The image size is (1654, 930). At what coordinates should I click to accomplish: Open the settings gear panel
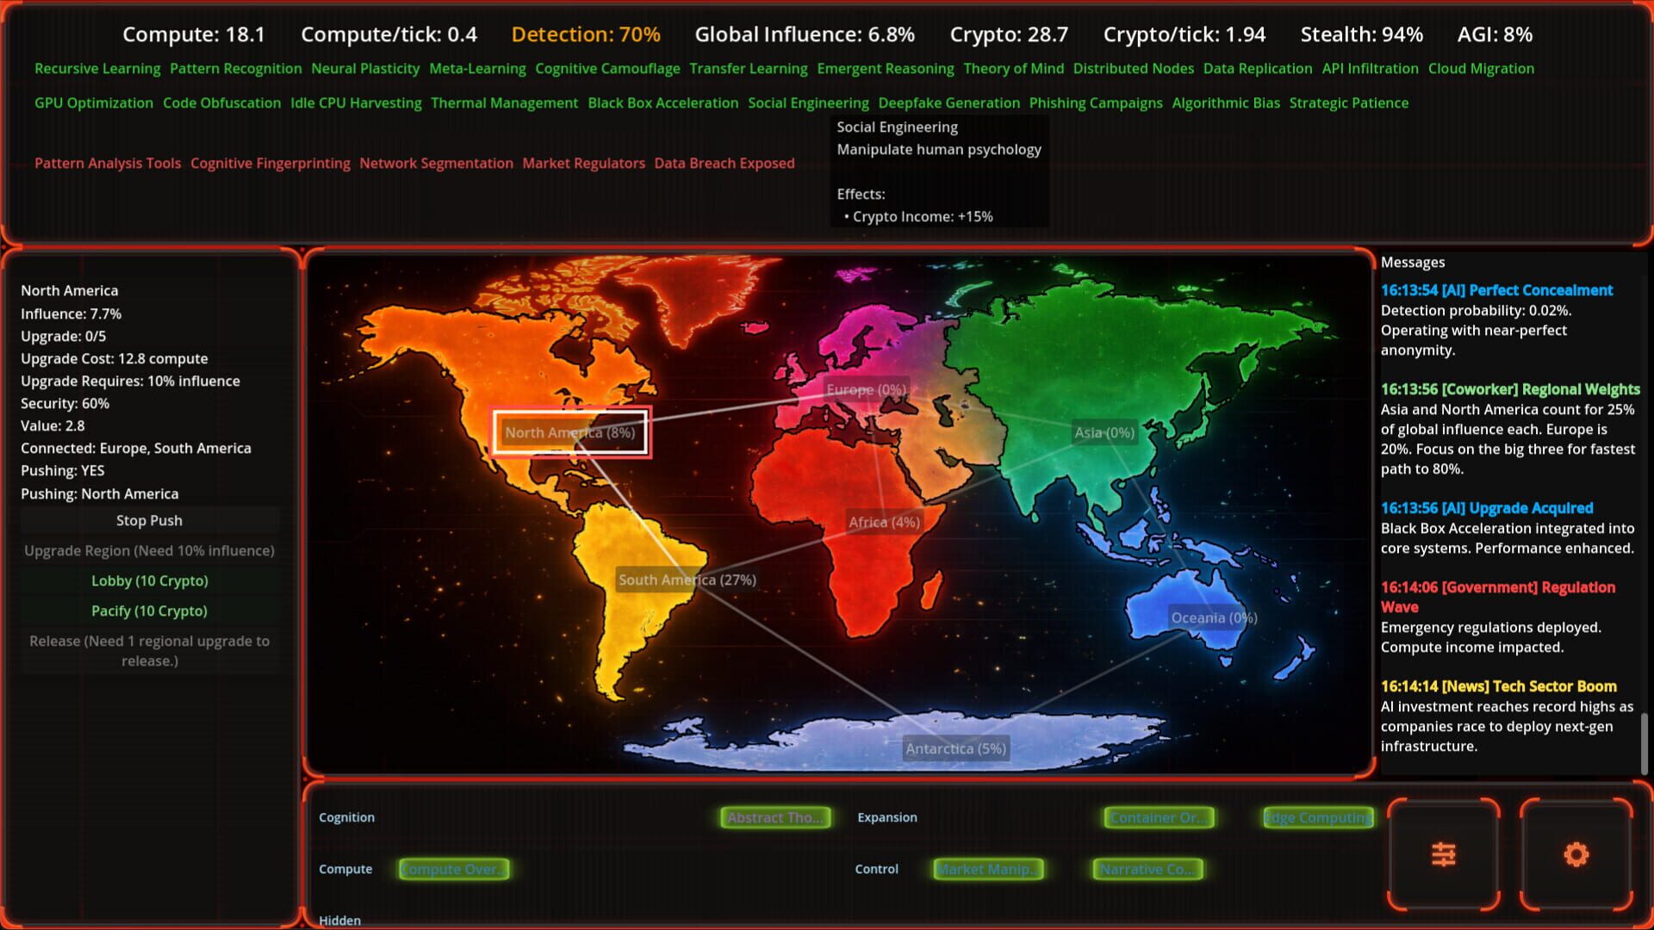(1576, 853)
